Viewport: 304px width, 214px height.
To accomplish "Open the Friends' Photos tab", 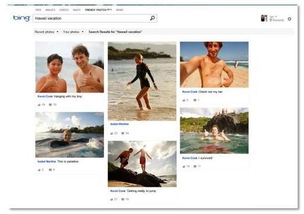I will [x=98, y=10].
